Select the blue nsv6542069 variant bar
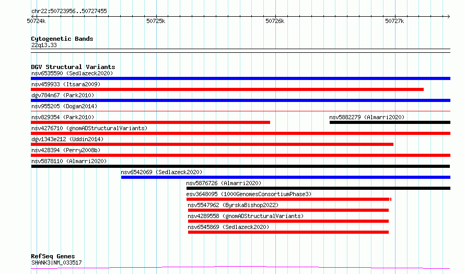This screenshot has width=465, height=274. [x=286, y=177]
